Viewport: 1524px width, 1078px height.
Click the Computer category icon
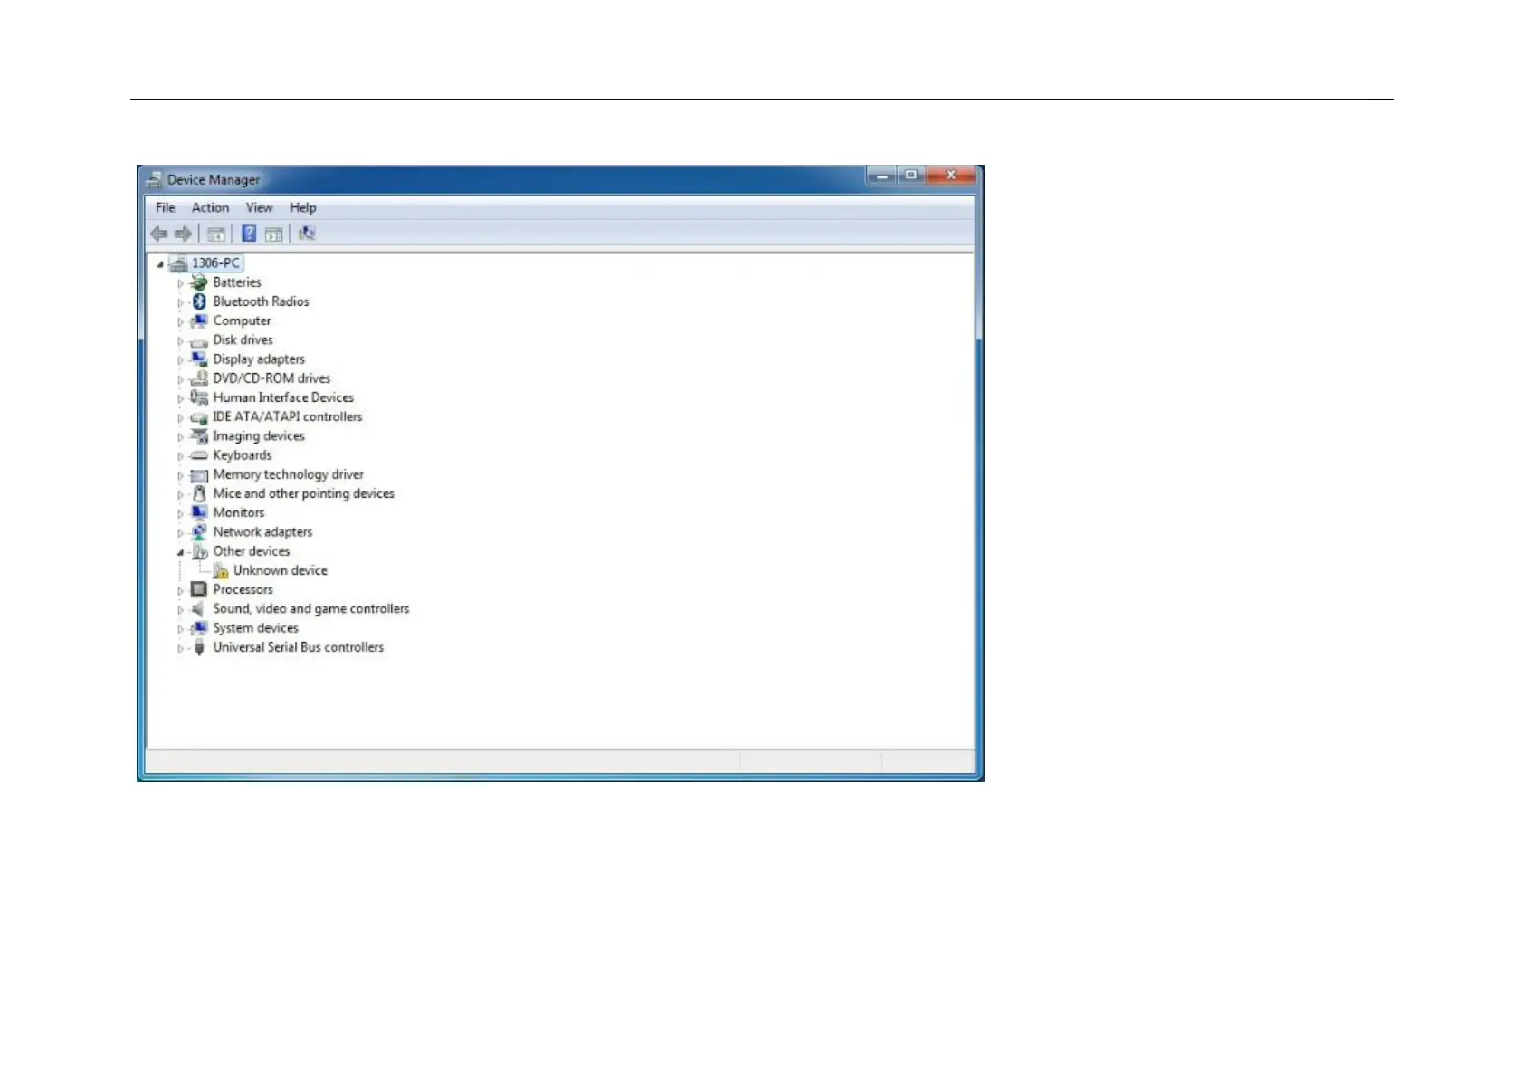[x=199, y=321]
